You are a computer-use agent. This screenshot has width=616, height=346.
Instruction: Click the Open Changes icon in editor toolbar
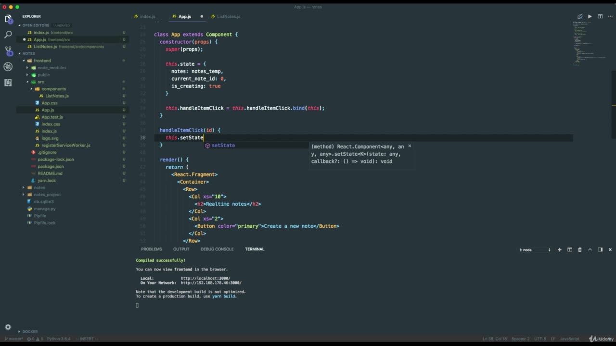580,16
